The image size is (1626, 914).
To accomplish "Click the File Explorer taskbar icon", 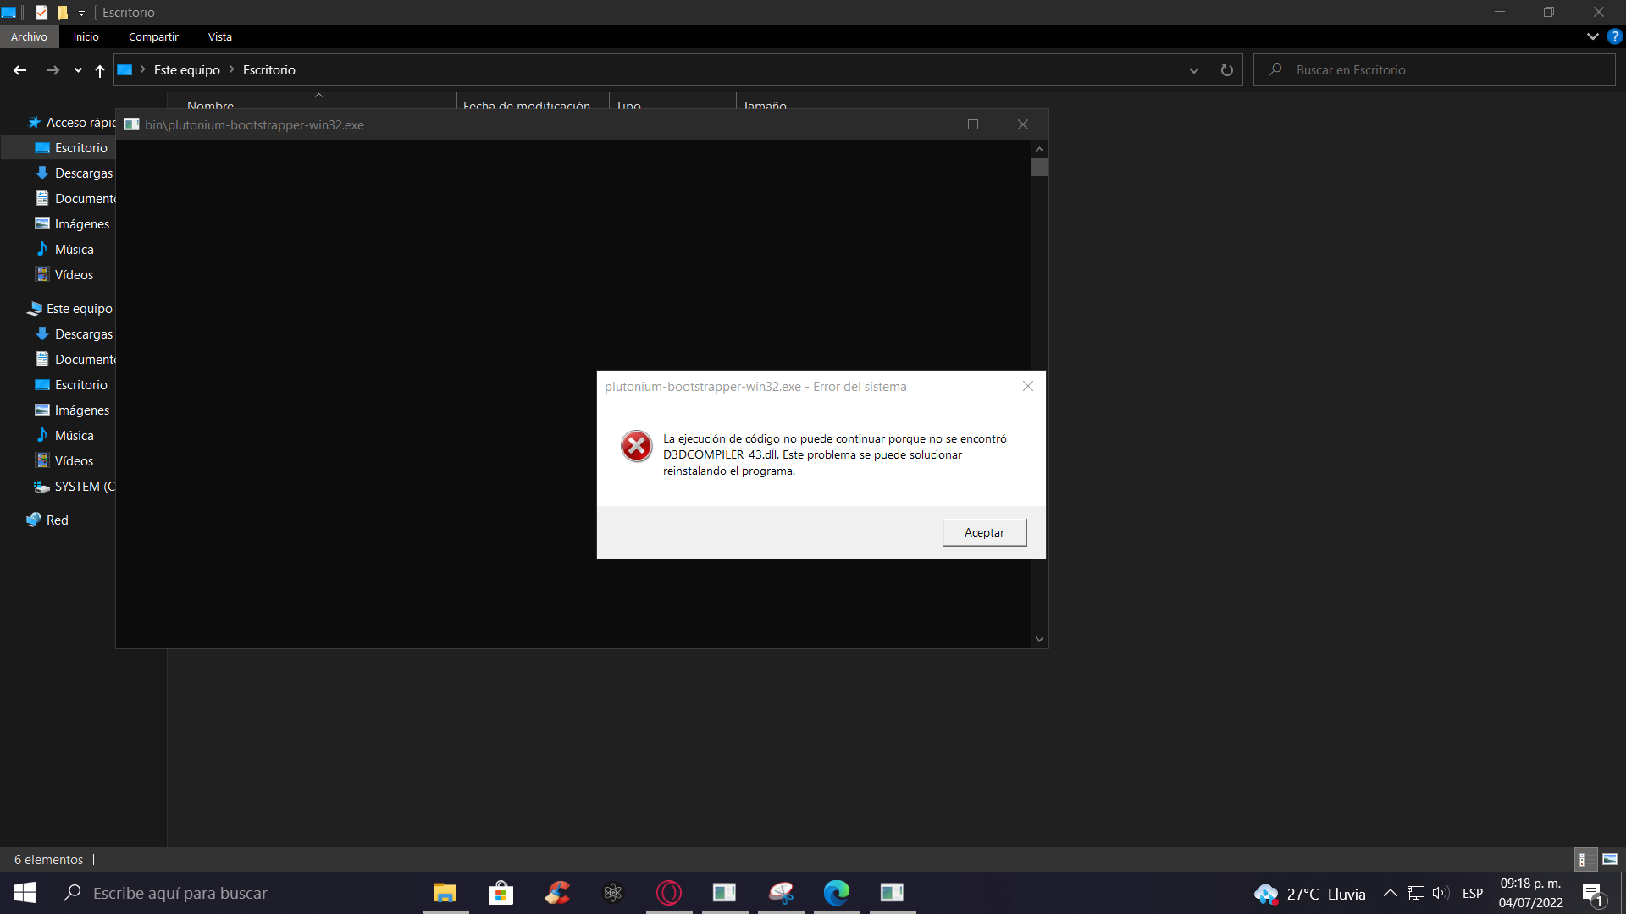I will [445, 893].
